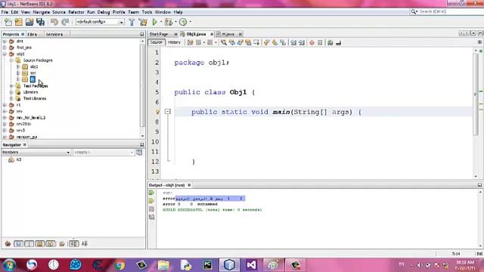Click the Shift Line Right editor icon
Viewport: 484px width, 272px height.
click(302, 42)
